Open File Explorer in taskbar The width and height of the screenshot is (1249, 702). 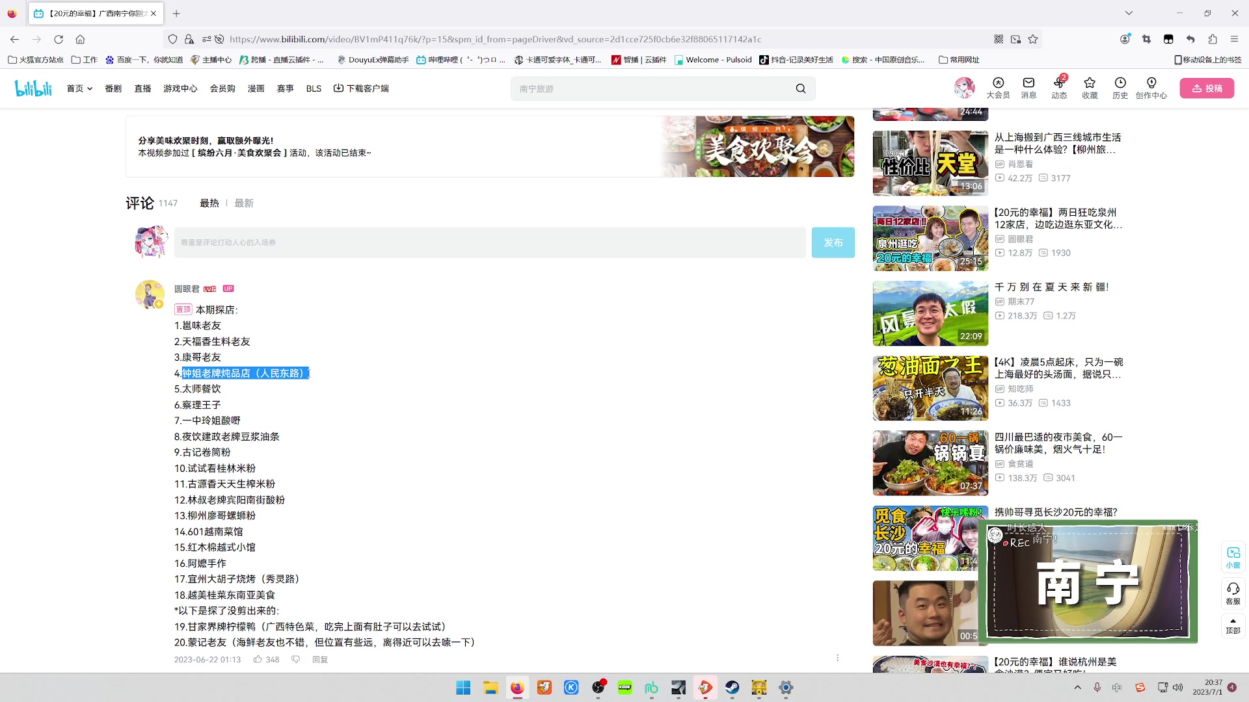pyautogui.click(x=490, y=688)
